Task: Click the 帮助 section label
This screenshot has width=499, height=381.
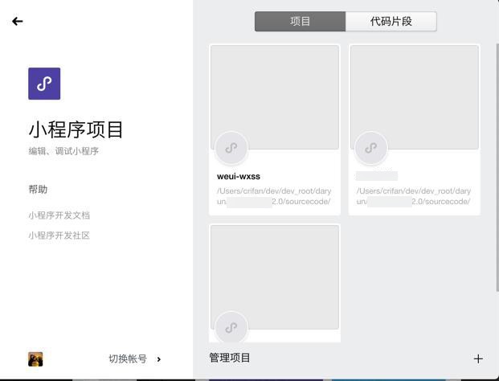Action: pos(38,190)
